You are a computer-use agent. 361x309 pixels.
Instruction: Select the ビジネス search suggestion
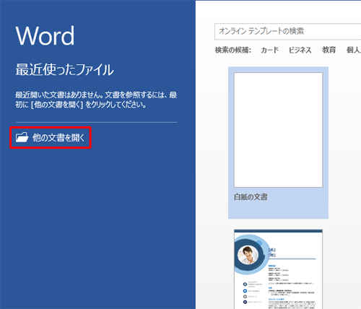300,50
